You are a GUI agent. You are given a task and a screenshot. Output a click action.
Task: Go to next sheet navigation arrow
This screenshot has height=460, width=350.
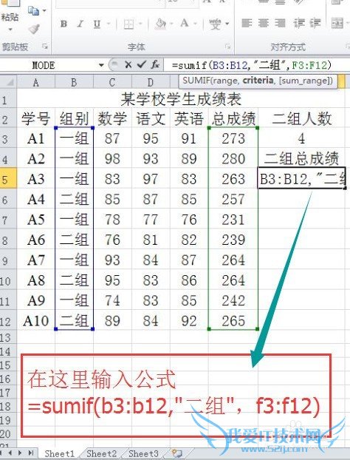tap(20, 453)
